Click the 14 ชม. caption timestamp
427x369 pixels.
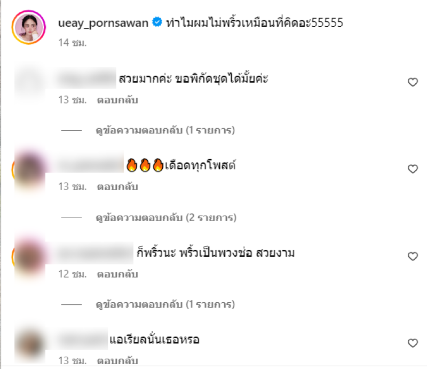point(73,43)
